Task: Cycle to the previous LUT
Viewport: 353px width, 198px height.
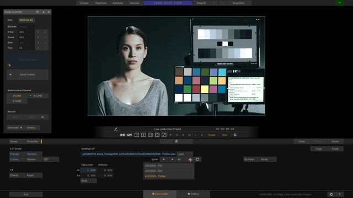Action: coord(164,159)
